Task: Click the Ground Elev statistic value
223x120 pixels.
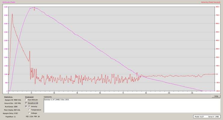Action: (18, 103)
